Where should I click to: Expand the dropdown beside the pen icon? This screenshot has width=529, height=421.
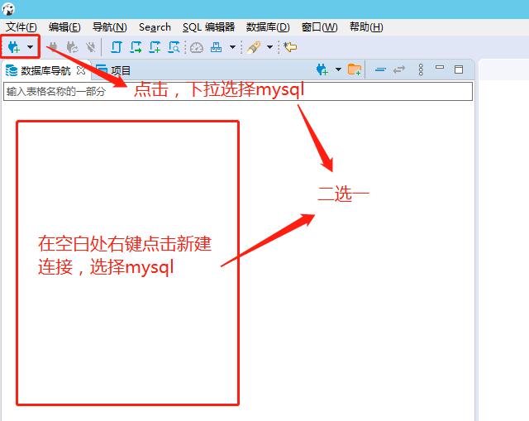point(270,47)
